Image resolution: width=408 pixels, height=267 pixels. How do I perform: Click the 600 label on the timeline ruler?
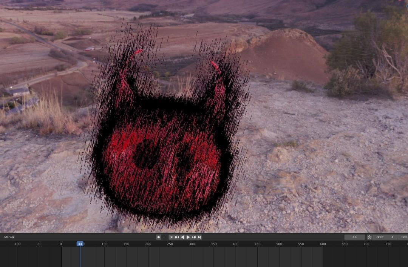[323, 244]
